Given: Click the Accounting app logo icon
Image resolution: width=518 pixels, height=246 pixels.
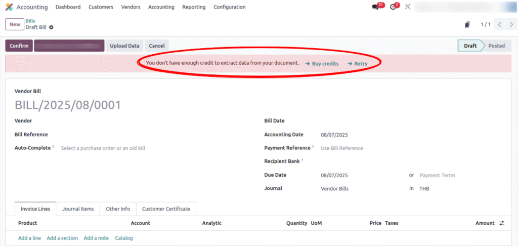Looking at the screenshot, I should (9, 7).
